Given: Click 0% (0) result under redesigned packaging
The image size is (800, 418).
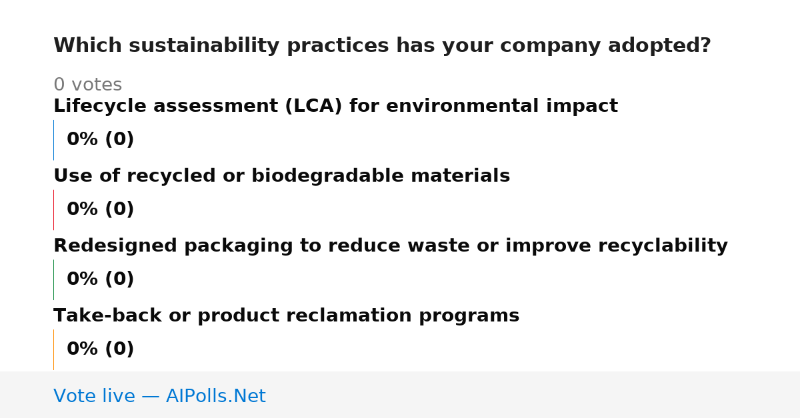Looking at the screenshot, I should (x=100, y=280).
